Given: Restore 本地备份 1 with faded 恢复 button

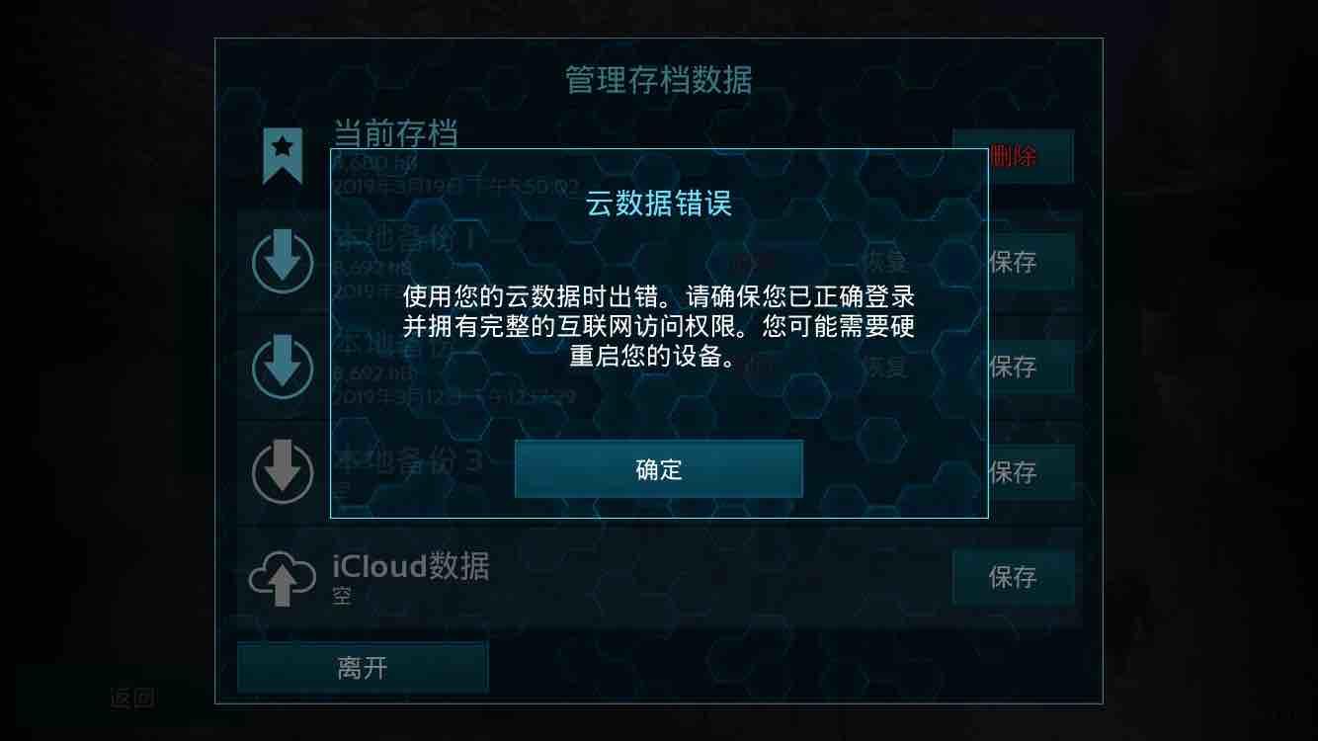Looking at the screenshot, I should (882, 262).
